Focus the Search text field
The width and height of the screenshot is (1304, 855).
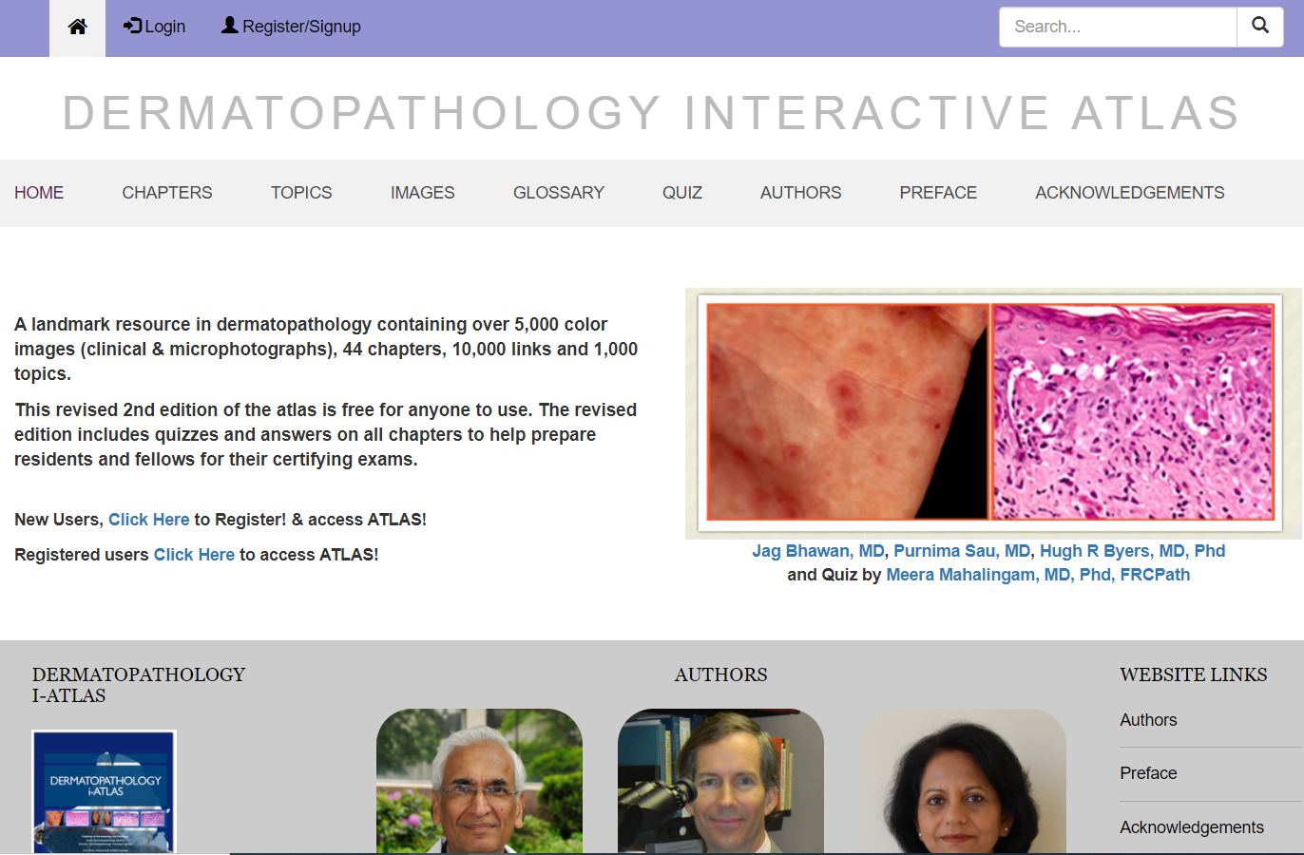click(1117, 27)
